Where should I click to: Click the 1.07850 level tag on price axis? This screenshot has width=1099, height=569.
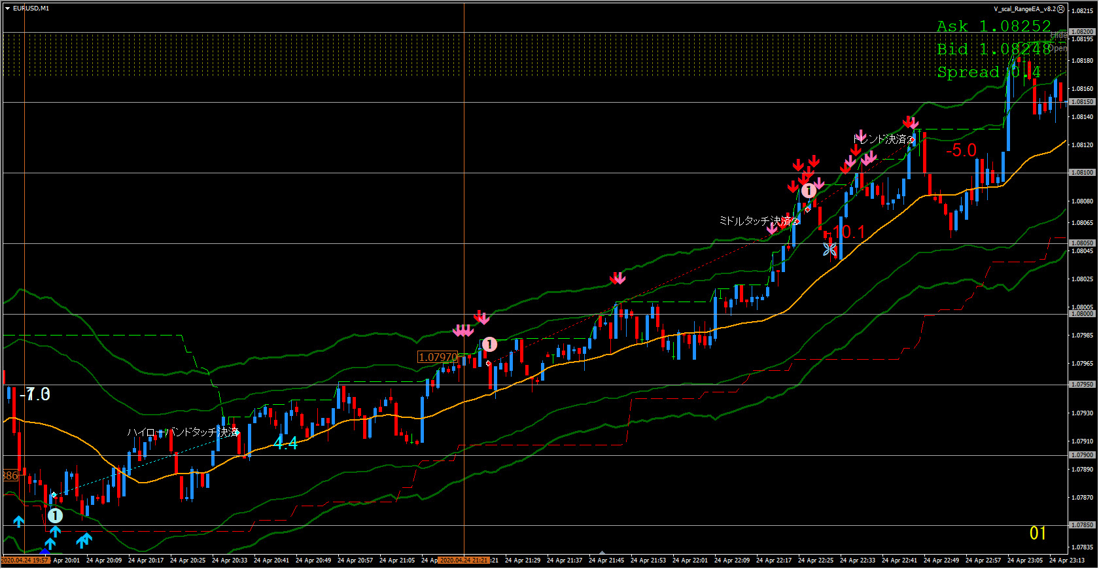1082,525
